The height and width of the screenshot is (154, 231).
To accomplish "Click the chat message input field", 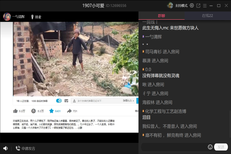I will coord(173,147).
